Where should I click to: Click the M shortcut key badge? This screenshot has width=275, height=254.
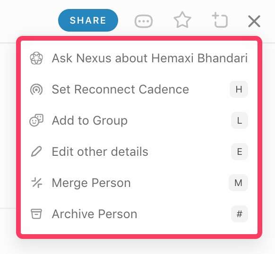[x=238, y=183]
